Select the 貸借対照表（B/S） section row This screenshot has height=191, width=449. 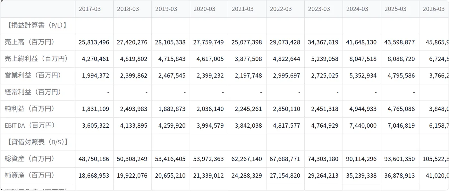[224, 142]
